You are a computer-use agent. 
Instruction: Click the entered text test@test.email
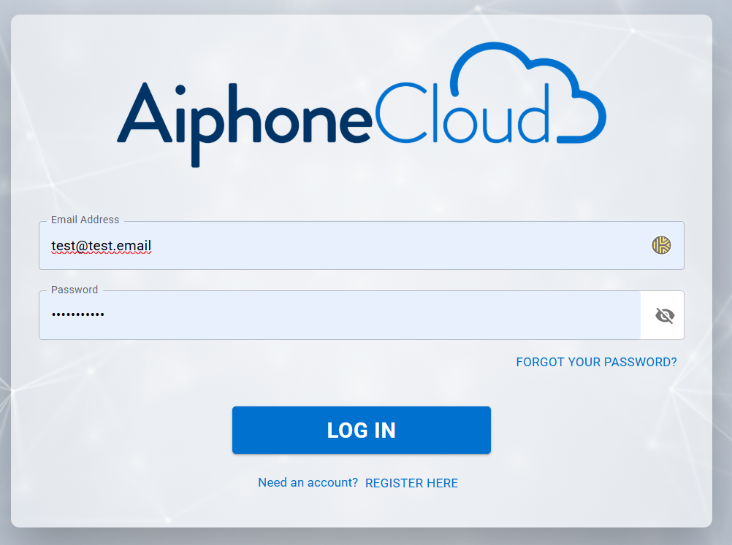pyautogui.click(x=101, y=246)
